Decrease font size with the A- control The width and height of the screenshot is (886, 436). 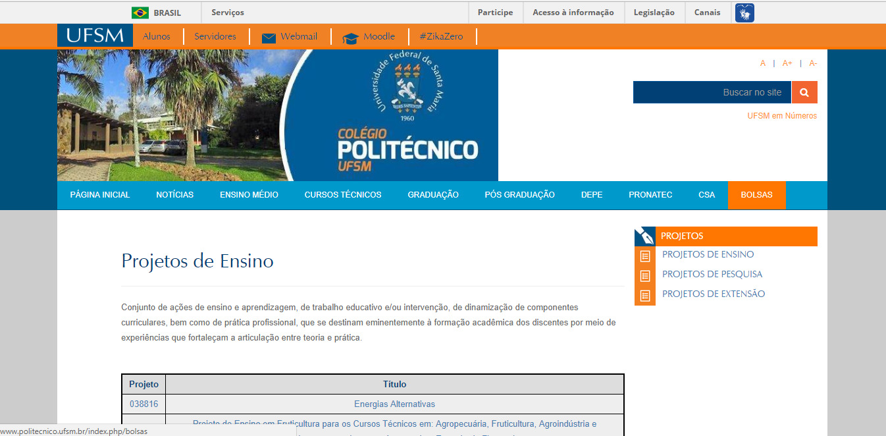[812, 63]
